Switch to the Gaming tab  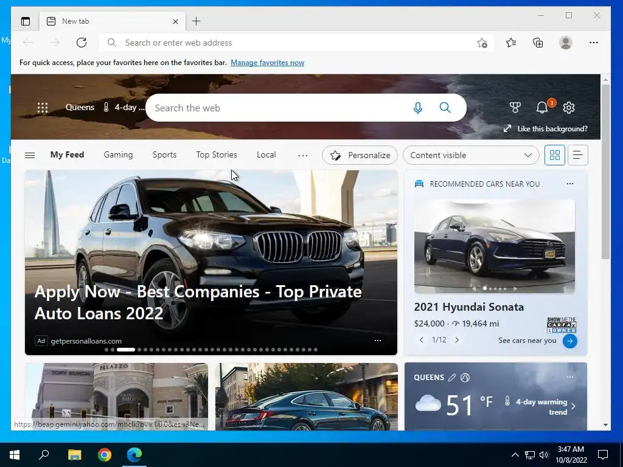tap(118, 154)
